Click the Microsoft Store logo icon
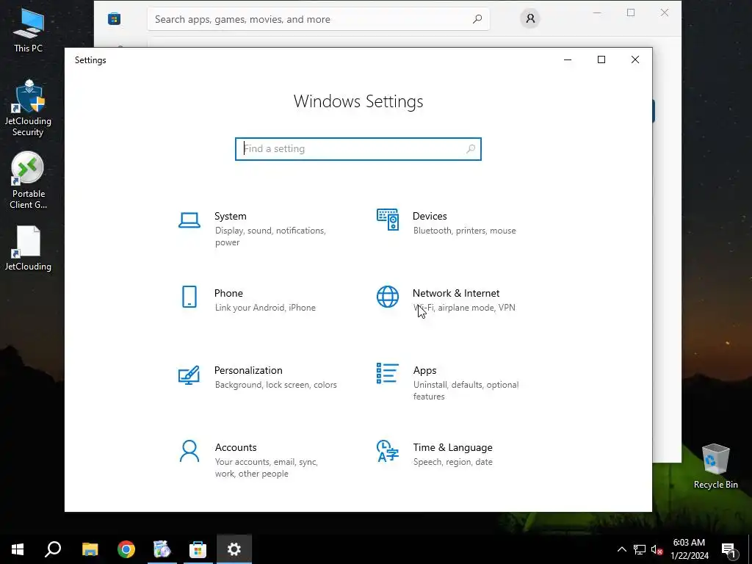The image size is (752, 564). 114,18
